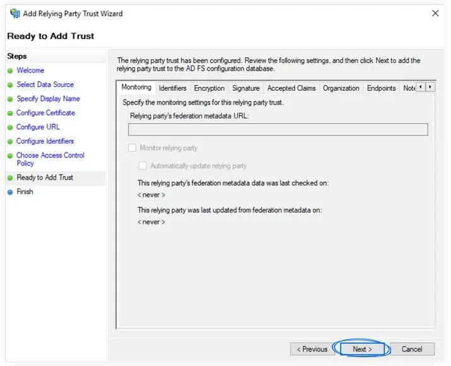Switch to the Organization tab
Image resolution: width=451 pixels, height=366 pixels.
tap(341, 88)
